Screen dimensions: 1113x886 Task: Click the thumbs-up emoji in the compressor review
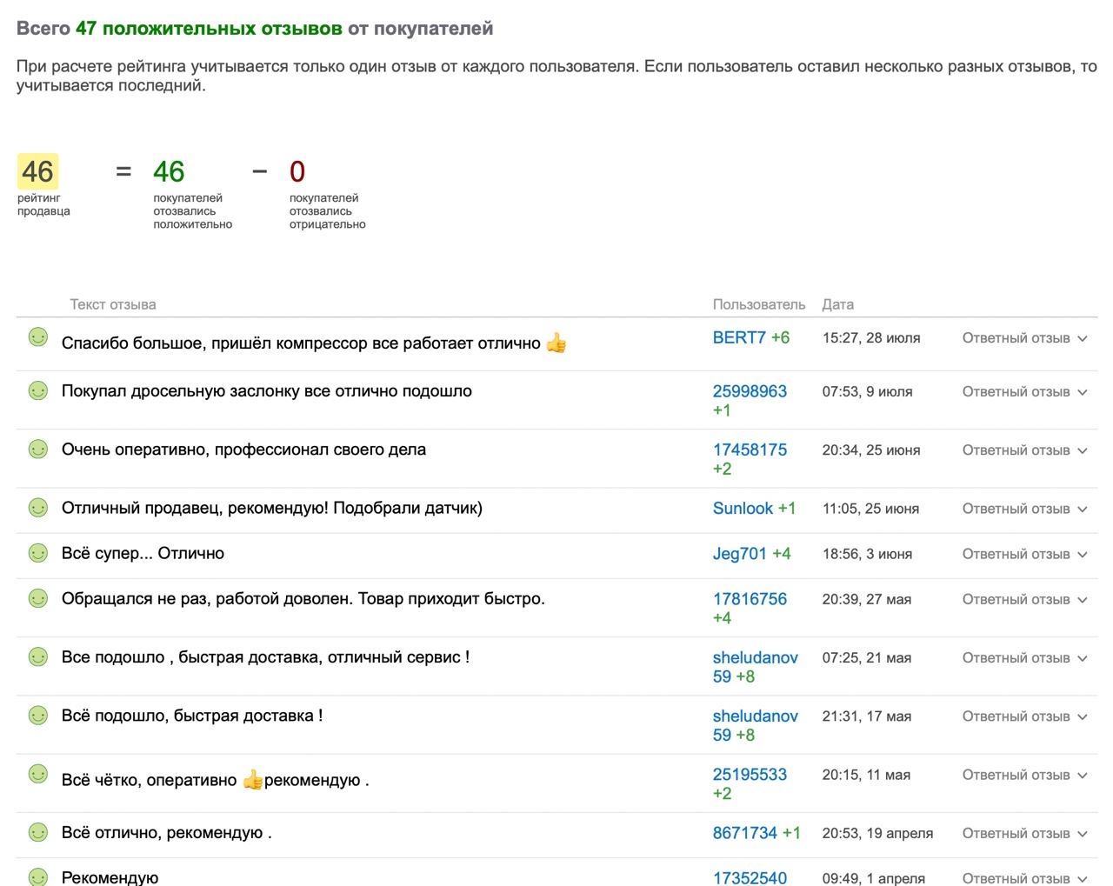tap(556, 343)
